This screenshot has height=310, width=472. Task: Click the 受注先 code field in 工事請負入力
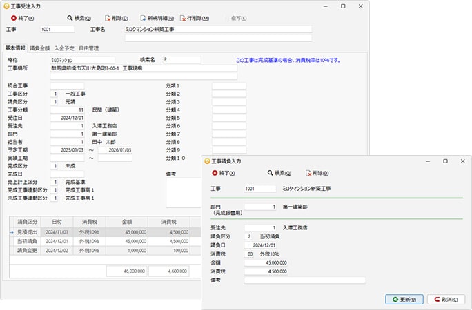[260, 228]
